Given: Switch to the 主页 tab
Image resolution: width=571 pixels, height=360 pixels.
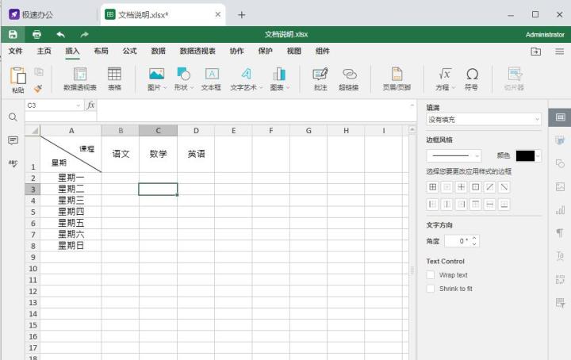Looking at the screenshot, I should click(44, 51).
